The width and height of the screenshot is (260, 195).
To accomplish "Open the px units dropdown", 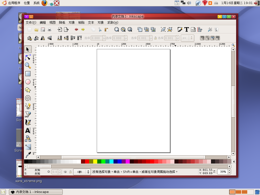I will tap(187, 38).
